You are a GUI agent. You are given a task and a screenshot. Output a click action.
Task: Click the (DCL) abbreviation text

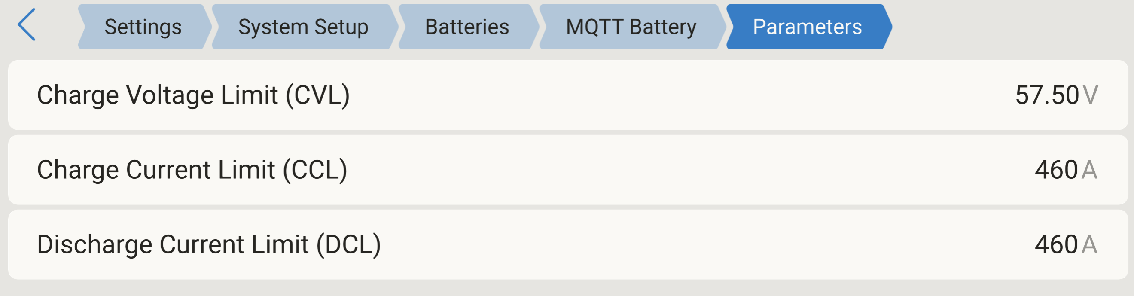(x=349, y=245)
